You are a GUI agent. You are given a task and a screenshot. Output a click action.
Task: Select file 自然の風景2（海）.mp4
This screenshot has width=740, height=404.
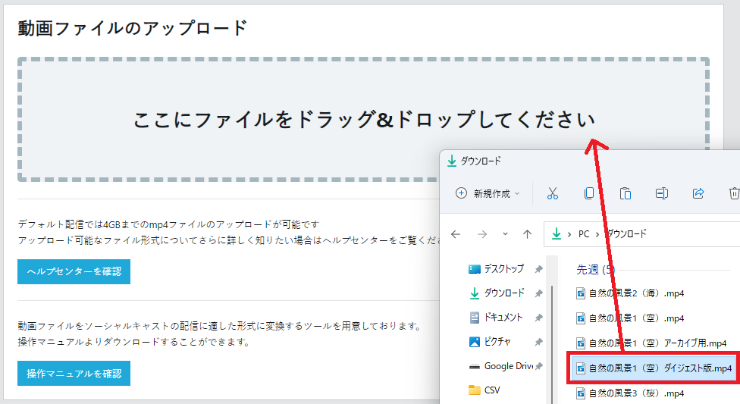636,293
